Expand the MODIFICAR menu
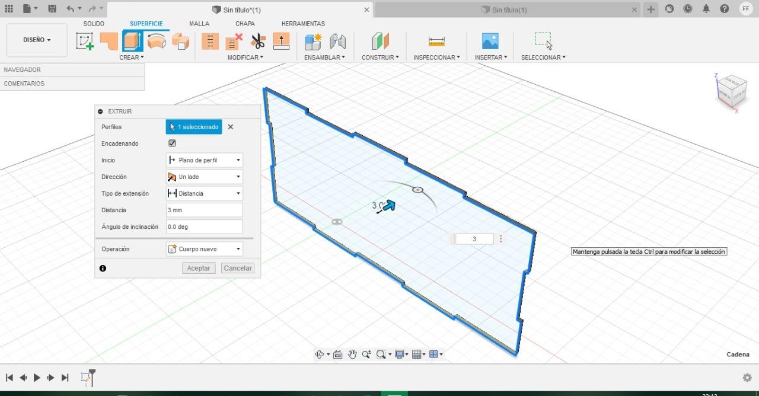This screenshot has width=759, height=396. click(x=245, y=58)
